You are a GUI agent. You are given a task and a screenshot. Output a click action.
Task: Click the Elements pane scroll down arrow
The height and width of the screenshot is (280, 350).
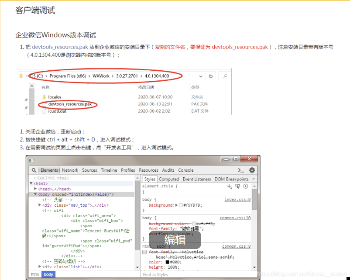click(137, 267)
